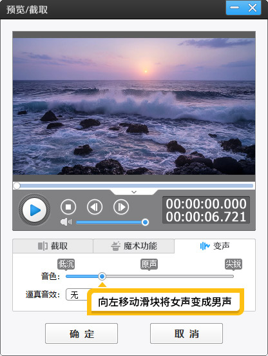Image resolution: width=268 pixels, height=356 pixels.
Task: Switch to the 截取 tab
Action: pyautogui.click(x=53, y=246)
